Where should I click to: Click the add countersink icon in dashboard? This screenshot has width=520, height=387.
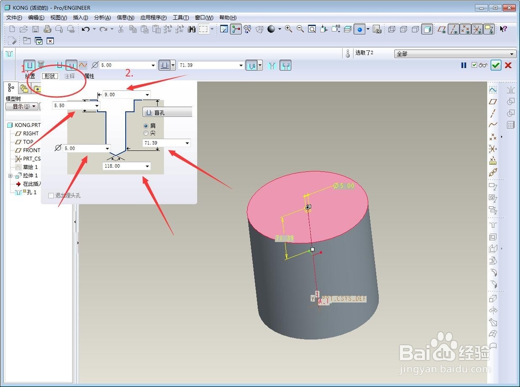(271, 65)
